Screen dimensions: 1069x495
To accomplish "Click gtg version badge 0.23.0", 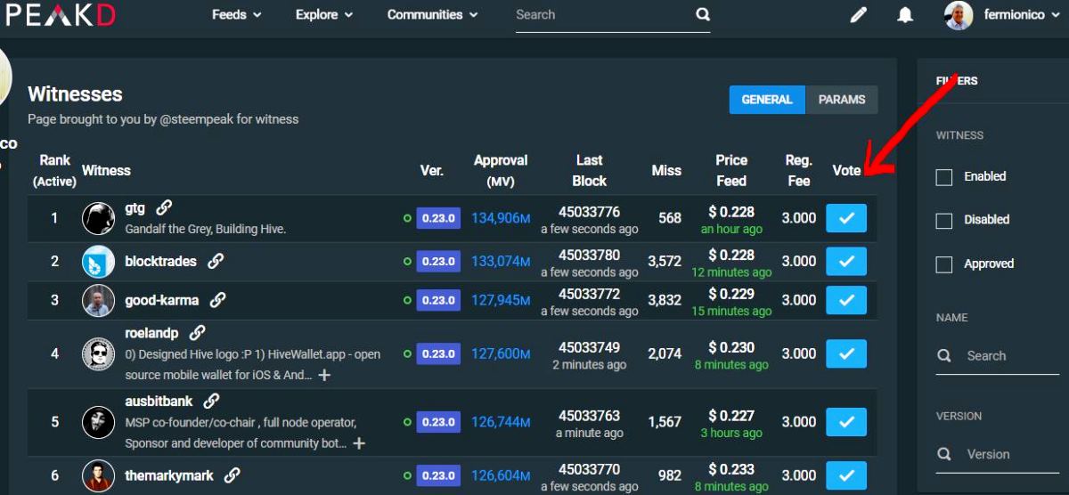I will (x=438, y=218).
